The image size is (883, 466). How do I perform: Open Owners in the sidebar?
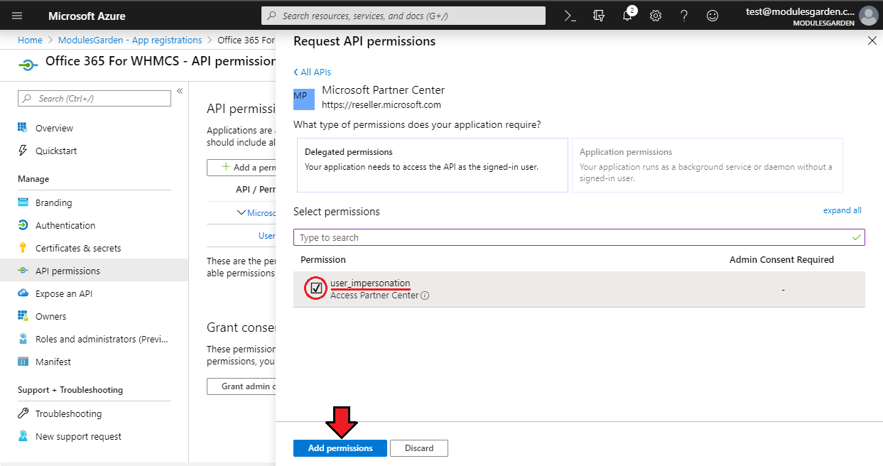pyautogui.click(x=51, y=316)
